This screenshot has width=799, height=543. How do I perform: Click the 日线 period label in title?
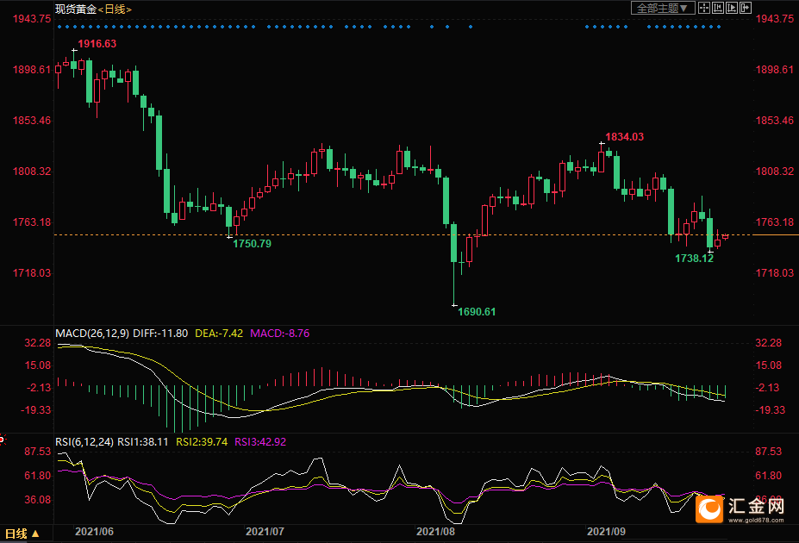(115, 9)
